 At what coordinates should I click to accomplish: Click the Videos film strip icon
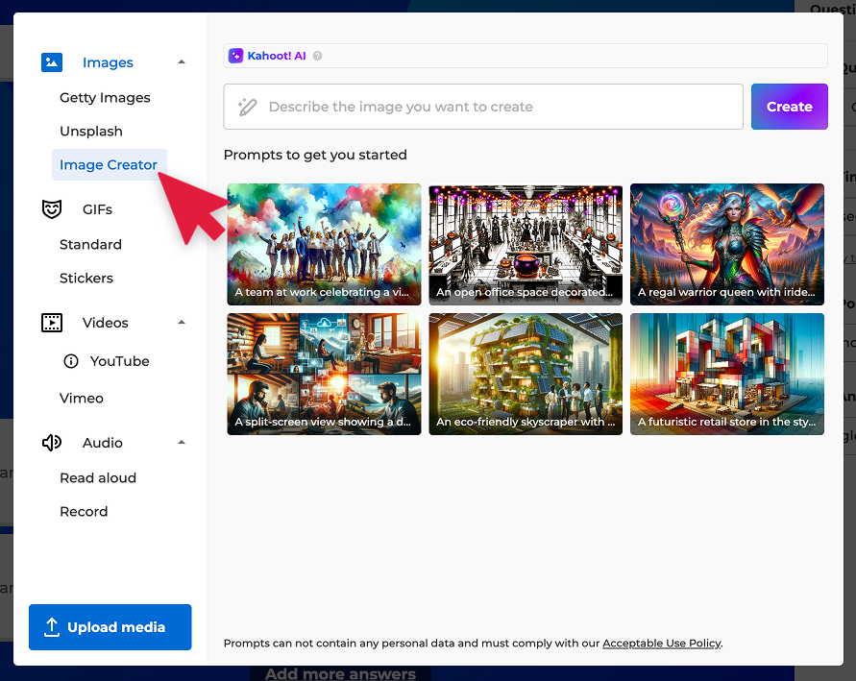[x=52, y=323]
